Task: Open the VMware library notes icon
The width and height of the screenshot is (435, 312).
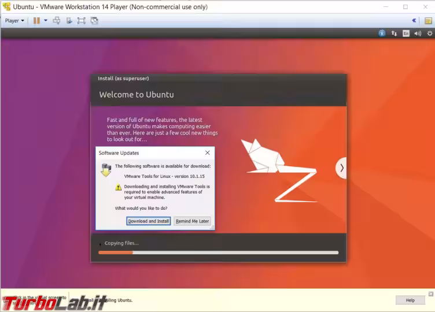Action: click(428, 20)
